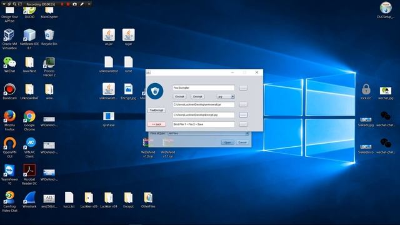Screen dimensions: 400x225
Task: Click Cancel in the file dialog behind
Action: click(x=242, y=142)
